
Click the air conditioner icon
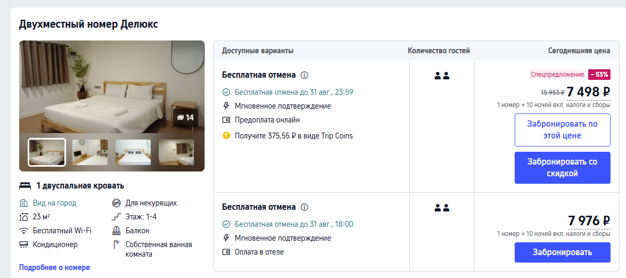(23, 244)
